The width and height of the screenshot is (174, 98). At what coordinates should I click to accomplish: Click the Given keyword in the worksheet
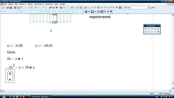coord(11,52)
